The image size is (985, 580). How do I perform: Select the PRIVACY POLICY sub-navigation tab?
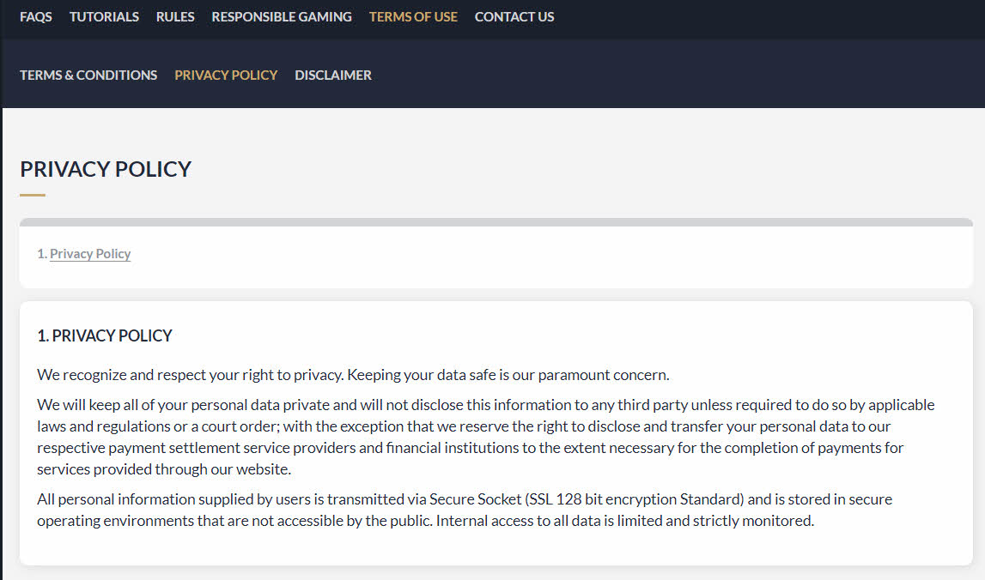pyautogui.click(x=226, y=75)
